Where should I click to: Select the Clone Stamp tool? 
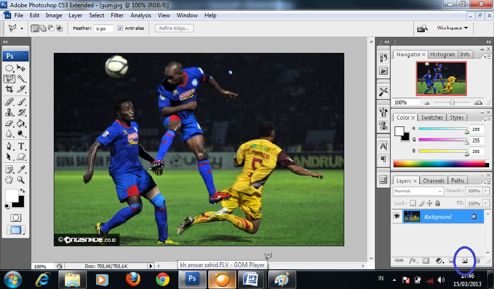(9, 113)
